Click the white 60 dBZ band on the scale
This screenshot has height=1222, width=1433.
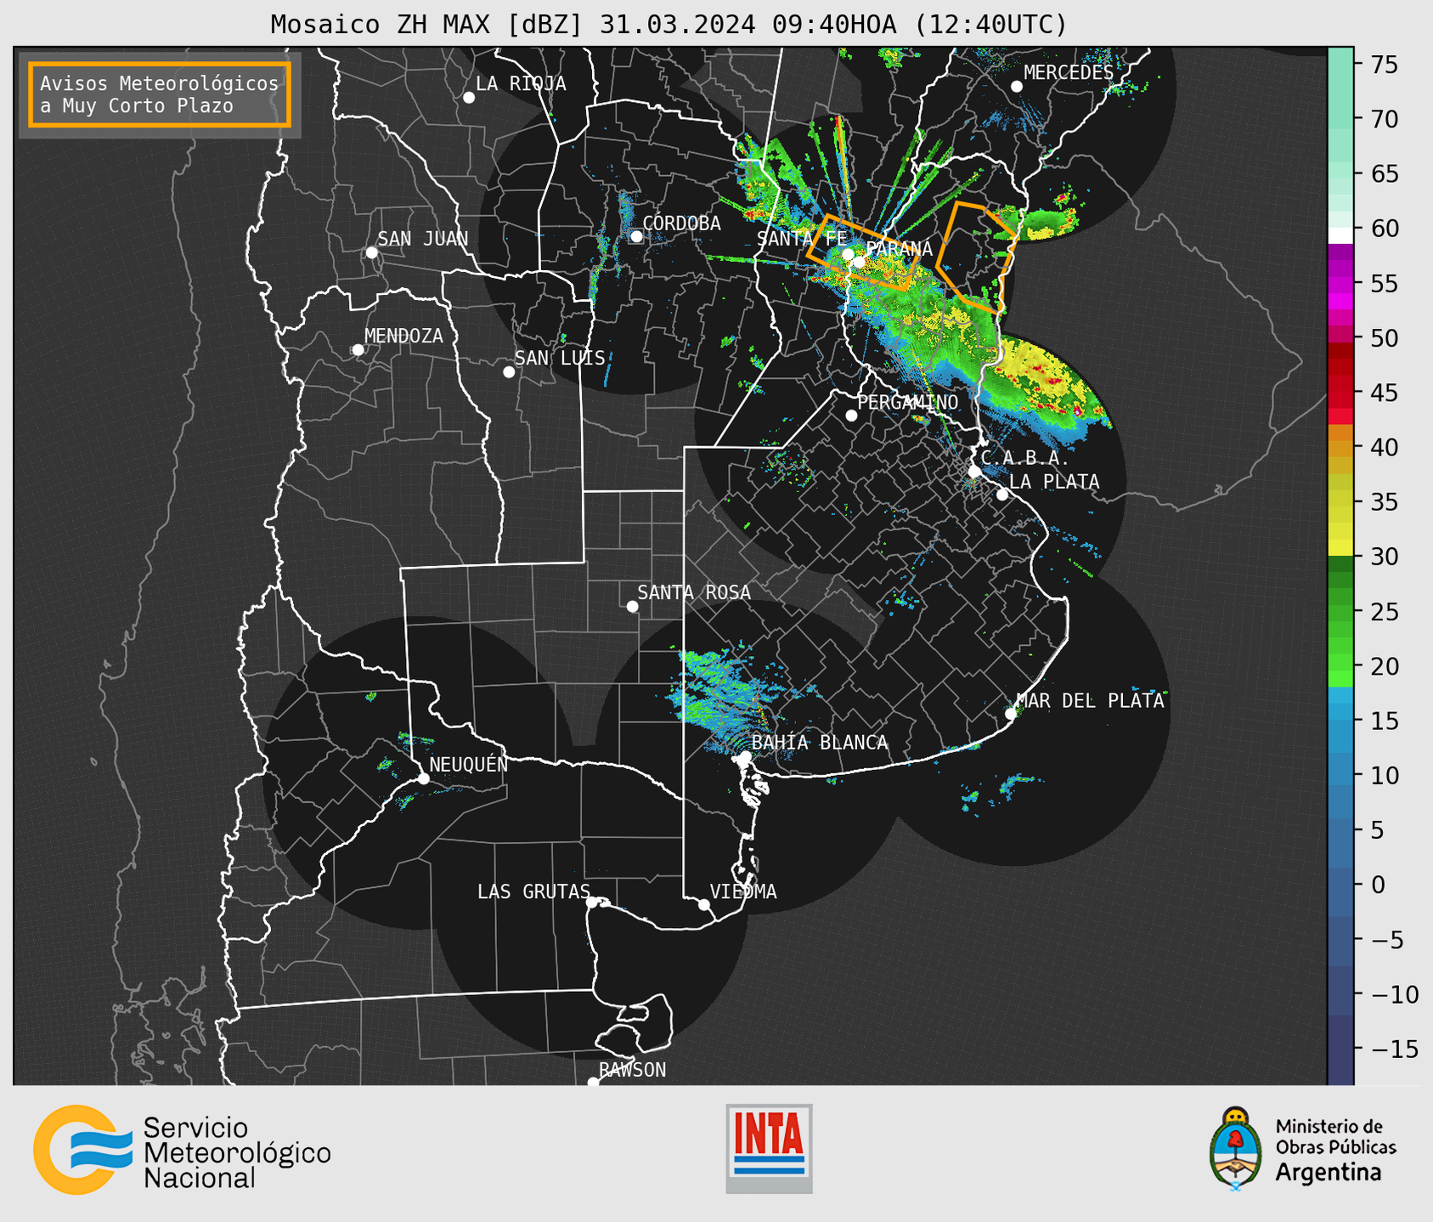coord(1340,235)
